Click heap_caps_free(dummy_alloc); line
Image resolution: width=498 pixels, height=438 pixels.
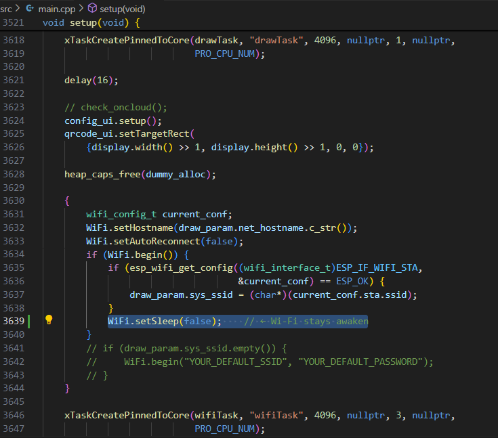click(x=140, y=175)
